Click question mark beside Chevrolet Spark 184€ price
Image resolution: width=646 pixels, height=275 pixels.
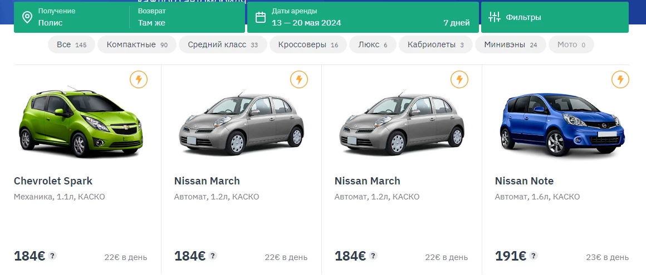pos(52,256)
